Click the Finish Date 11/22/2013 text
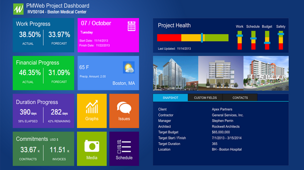This screenshot has width=304, height=170. (95, 45)
